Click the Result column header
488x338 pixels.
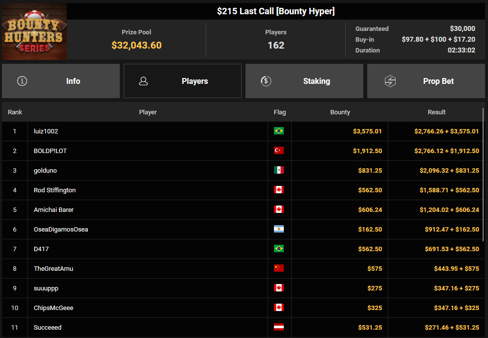coord(436,112)
